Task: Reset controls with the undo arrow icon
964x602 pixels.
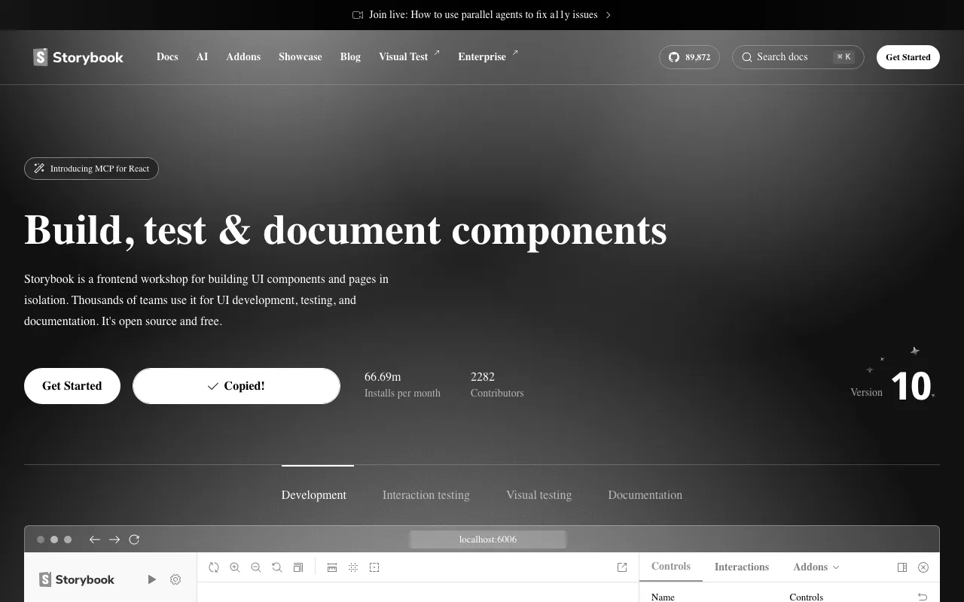Action: click(x=923, y=597)
